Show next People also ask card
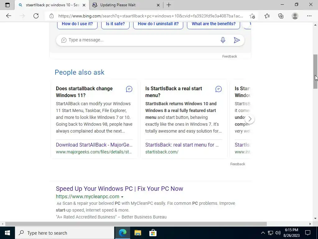 250,119
